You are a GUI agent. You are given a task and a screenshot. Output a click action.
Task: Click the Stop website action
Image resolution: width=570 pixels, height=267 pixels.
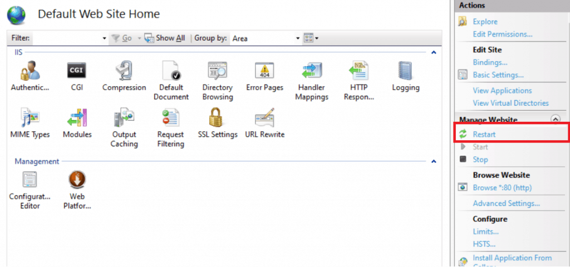coord(480,160)
